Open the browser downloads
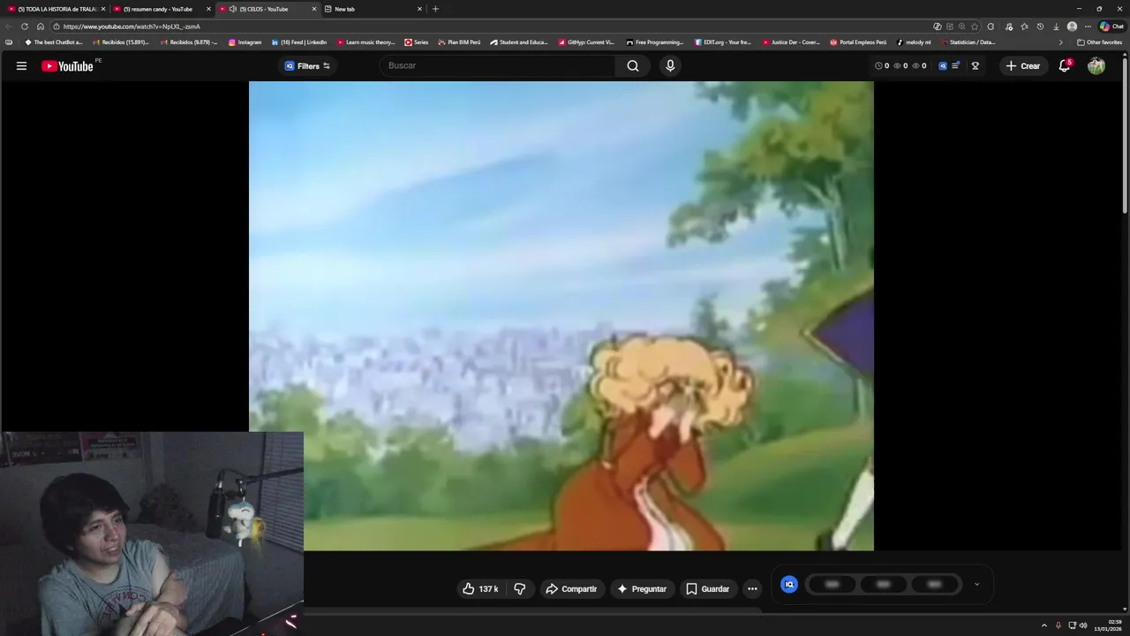 1056,26
